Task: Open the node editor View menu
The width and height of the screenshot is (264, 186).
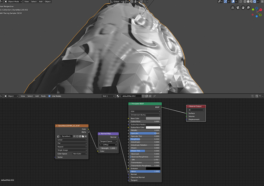Action: pos(23,96)
